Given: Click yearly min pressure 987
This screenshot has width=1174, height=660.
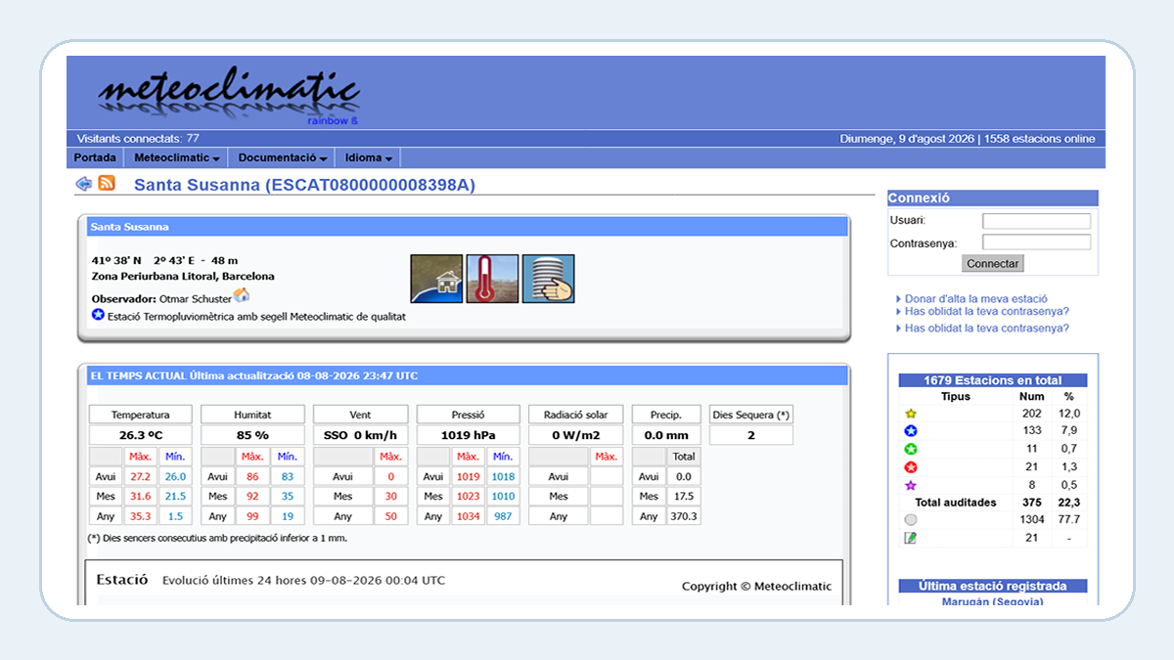Looking at the screenshot, I should coord(503,516).
